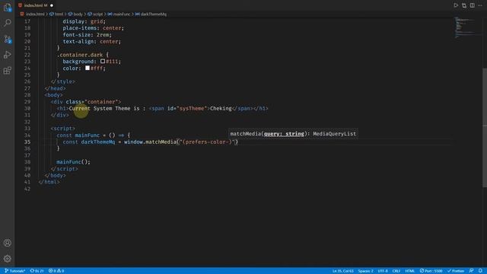Click 'const mainFunc' on line 34
The height and width of the screenshot is (274, 487).
(x=78, y=135)
